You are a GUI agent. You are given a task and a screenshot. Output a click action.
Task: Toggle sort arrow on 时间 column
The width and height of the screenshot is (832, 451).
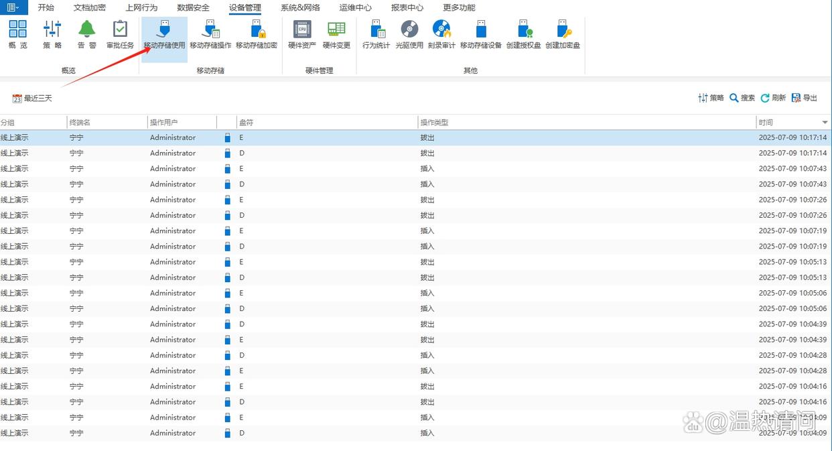(825, 123)
